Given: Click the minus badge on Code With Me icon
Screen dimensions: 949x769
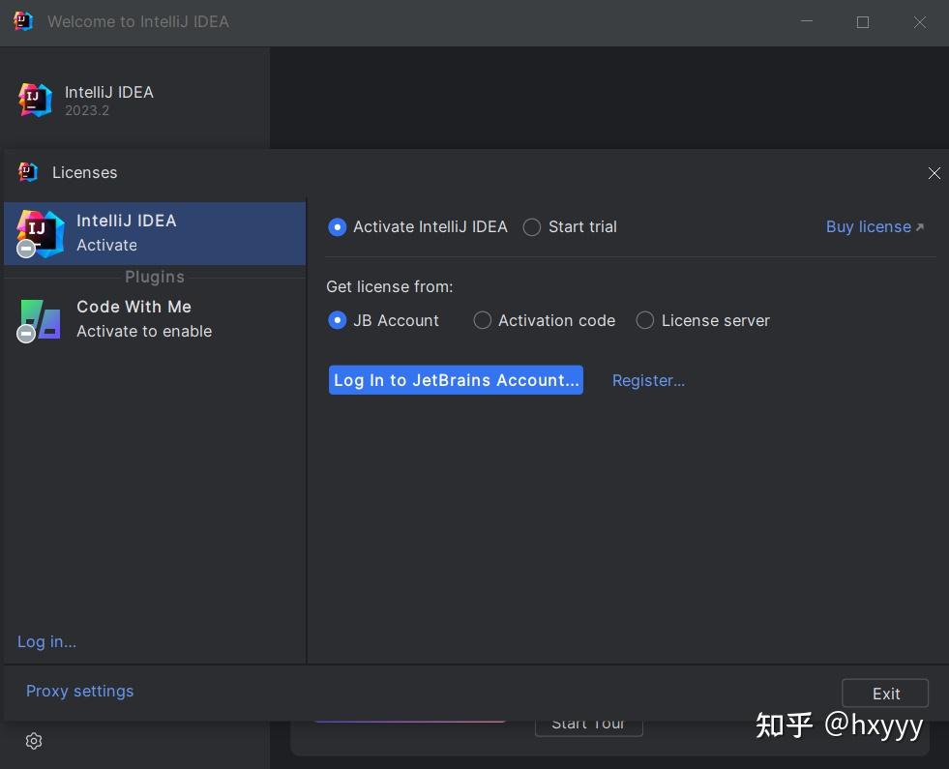Looking at the screenshot, I should (25, 334).
